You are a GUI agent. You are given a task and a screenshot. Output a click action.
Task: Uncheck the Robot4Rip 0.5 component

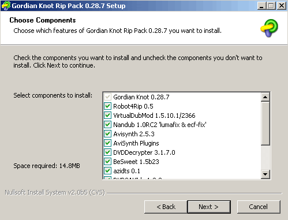pyautogui.click(x=107, y=106)
